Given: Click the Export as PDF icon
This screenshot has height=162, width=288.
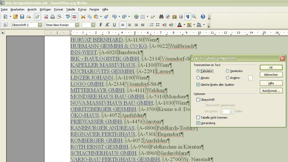Looking at the screenshot, I should point(46,17).
